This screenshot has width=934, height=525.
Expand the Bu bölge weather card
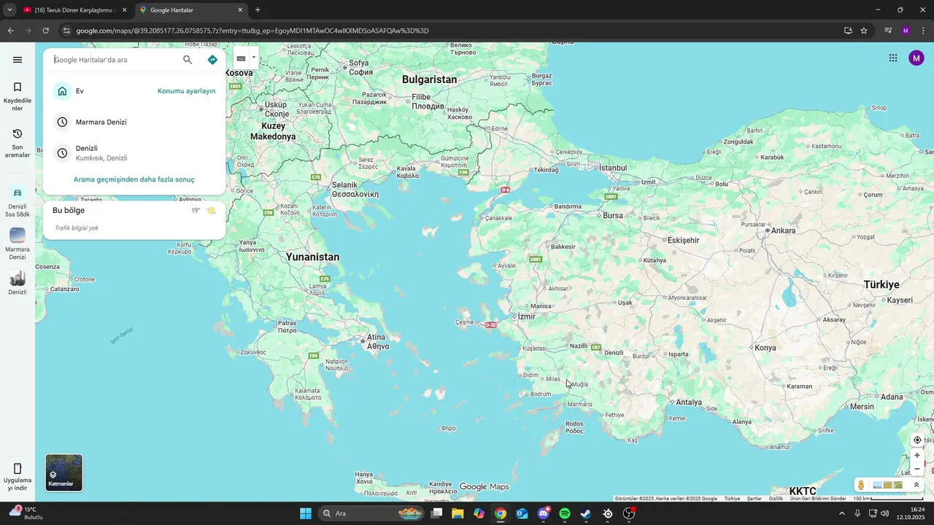click(x=134, y=219)
